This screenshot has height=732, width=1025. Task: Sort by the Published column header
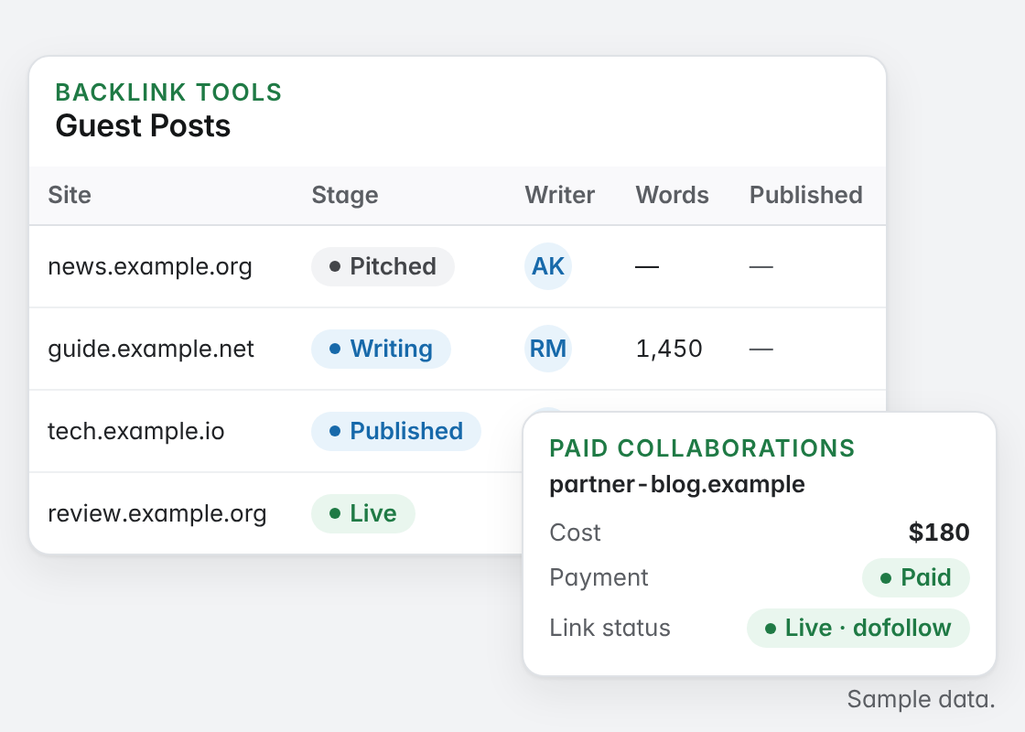pyautogui.click(x=806, y=196)
